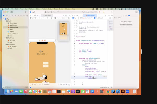Collapse the 16_1UITests group
Image resolution: width=157 pixels, height=104 pixels.
5,44
